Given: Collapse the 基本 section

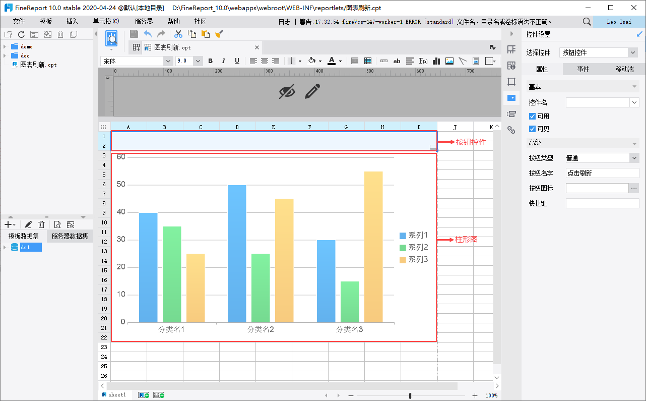Looking at the screenshot, I should tap(634, 87).
